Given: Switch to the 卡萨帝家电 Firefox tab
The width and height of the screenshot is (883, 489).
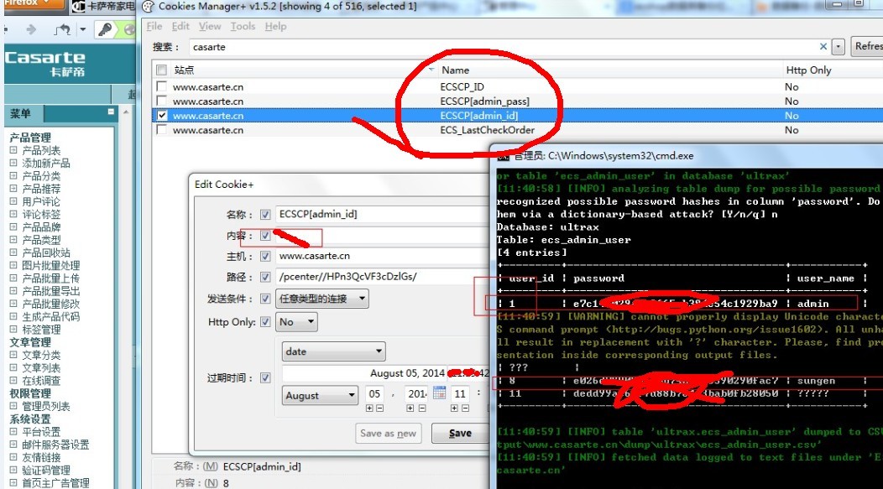Looking at the screenshot, I should point(103,7).
